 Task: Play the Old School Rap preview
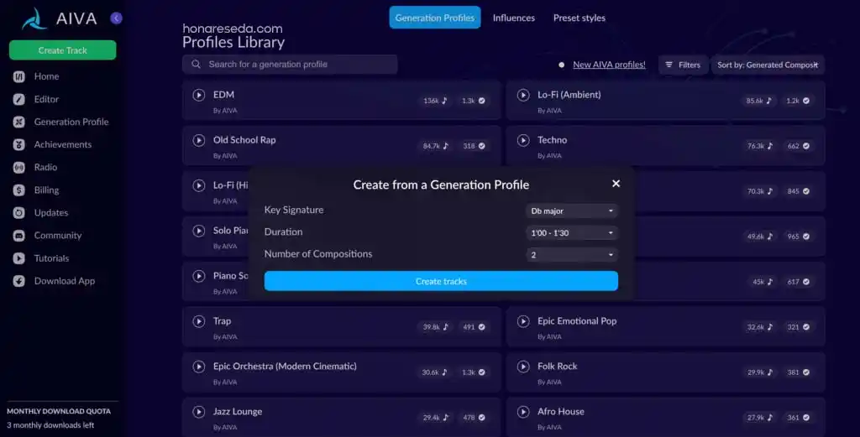[198, 140]
